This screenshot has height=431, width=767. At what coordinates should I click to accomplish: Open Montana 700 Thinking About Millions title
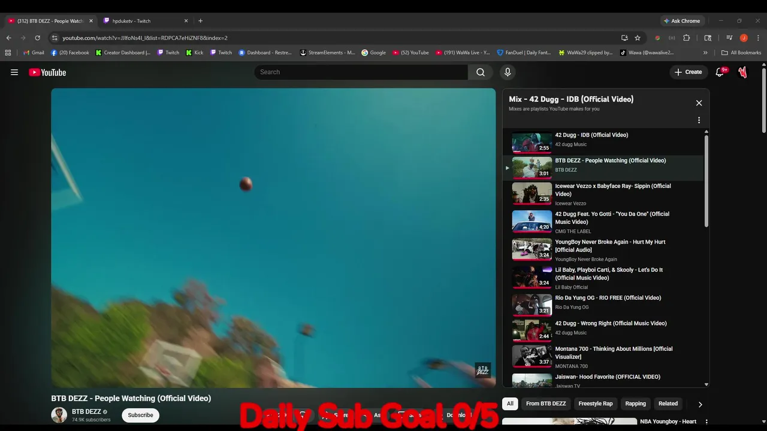(614, 353)
